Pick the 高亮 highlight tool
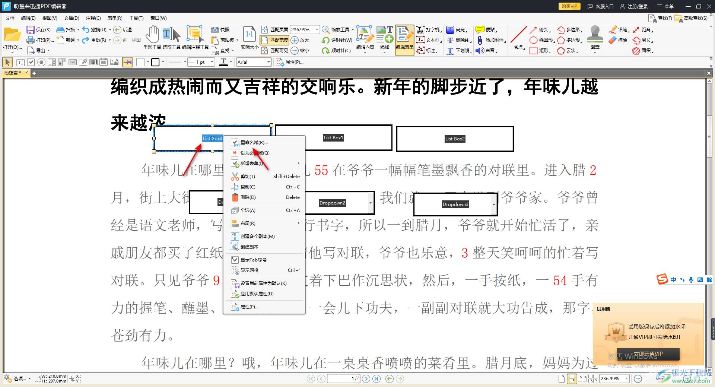Viewport: 715px width, 387px height. [x=457, y=29]
